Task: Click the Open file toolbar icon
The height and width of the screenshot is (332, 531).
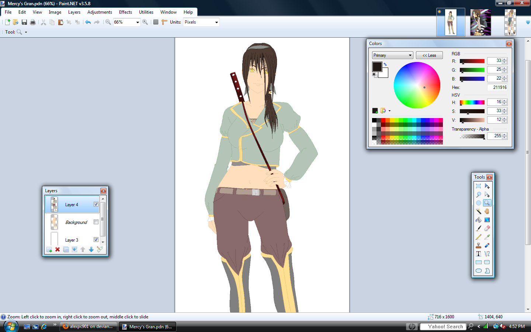Action: (15, 22)
